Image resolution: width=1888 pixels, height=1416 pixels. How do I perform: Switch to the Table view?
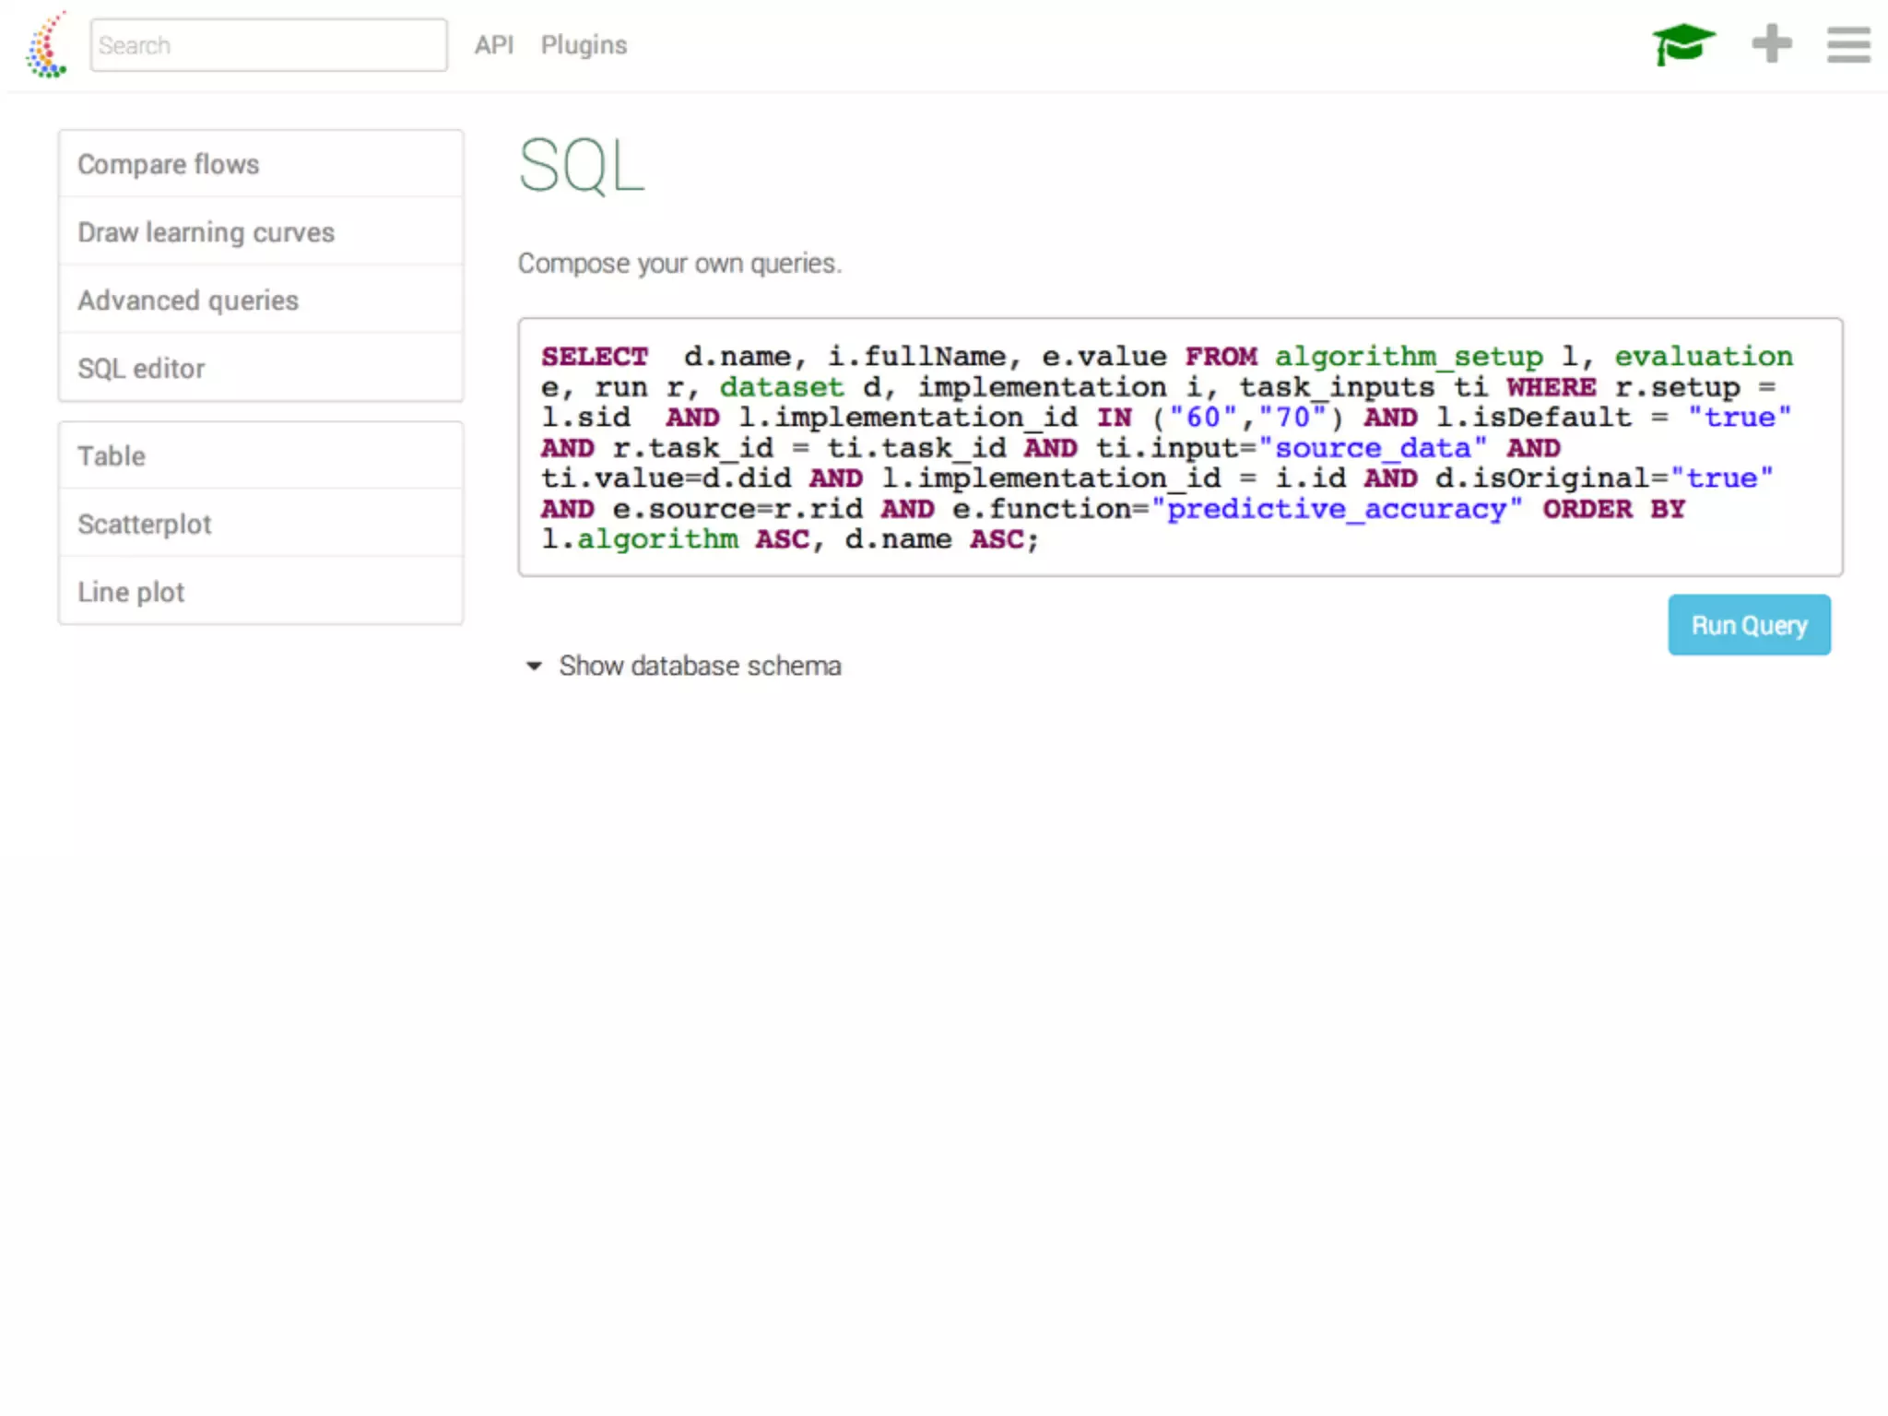tap(112, 456)
